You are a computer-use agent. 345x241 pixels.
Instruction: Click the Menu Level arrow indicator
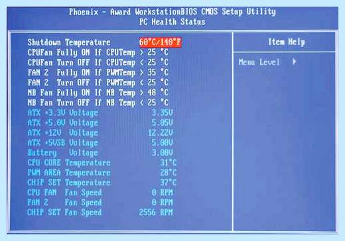[x=294, y=62]
